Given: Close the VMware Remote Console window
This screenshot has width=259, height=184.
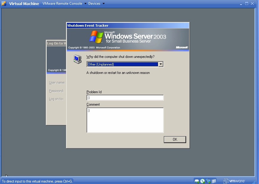Looking at the screenshot, I should [x=252, y=4].
